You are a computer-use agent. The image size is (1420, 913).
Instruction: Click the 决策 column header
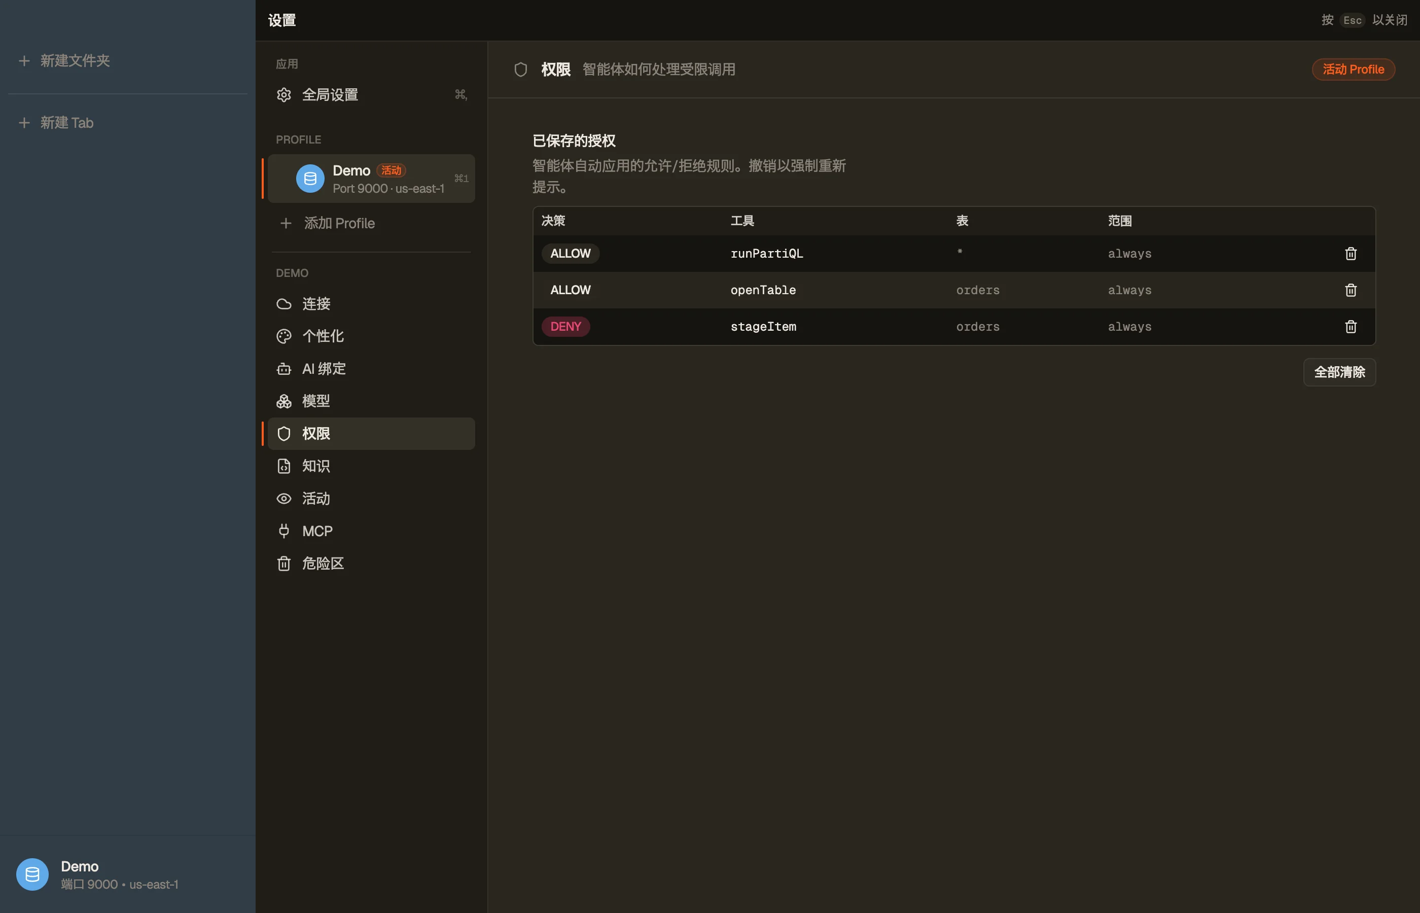point(553,221)
